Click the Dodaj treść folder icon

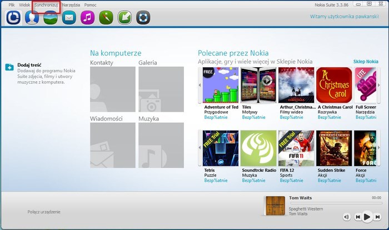(9, 67)
